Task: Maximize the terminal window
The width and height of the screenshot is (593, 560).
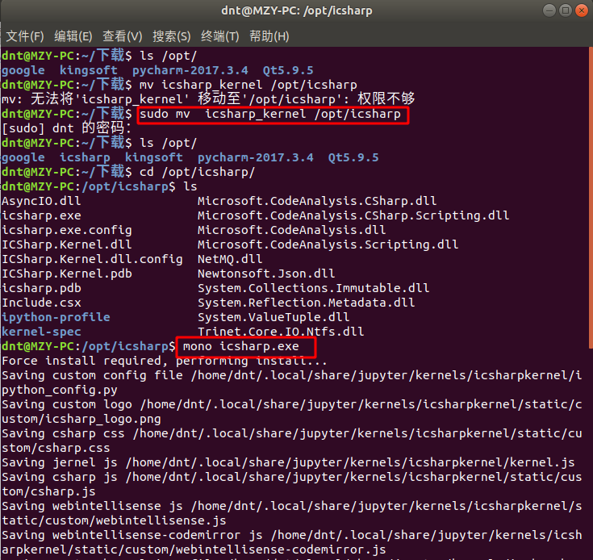Action: tap(565, 10)
